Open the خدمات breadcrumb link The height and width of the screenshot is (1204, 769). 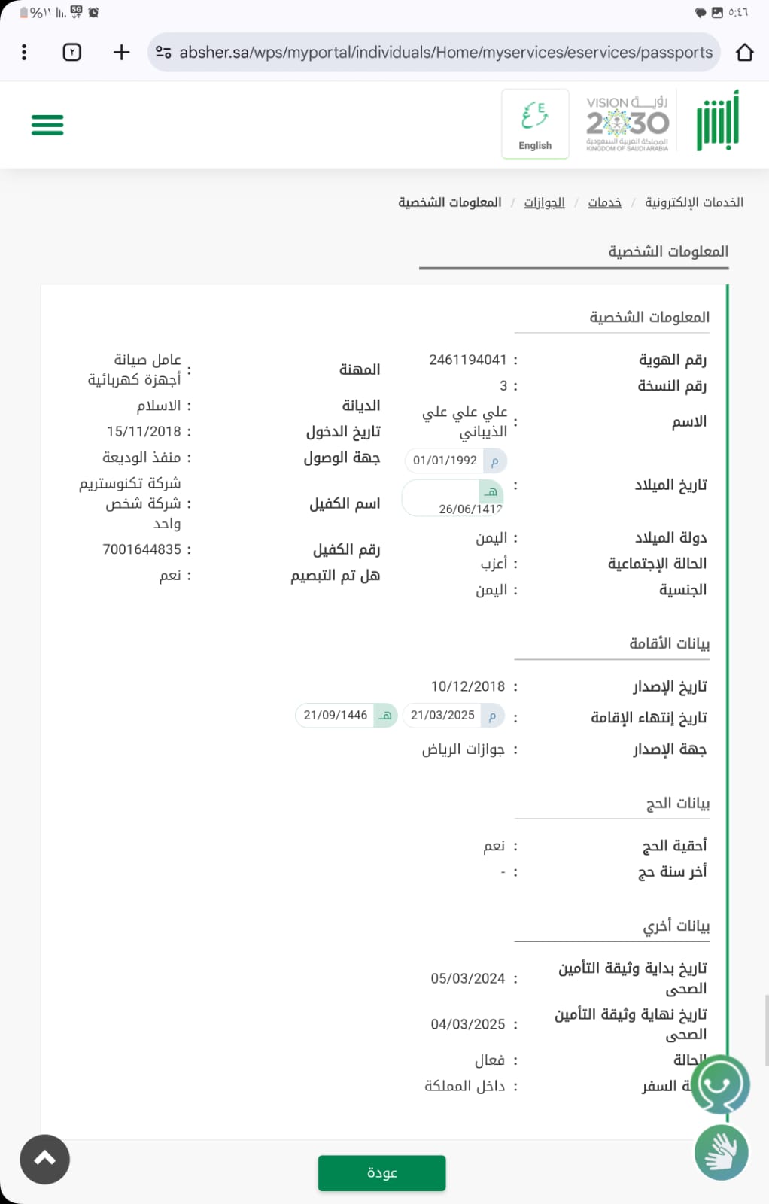(604, 202)
